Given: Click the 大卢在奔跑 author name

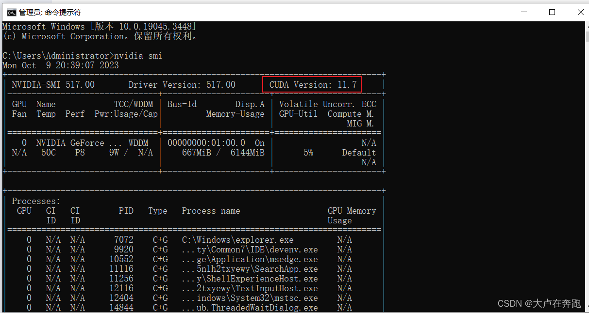Looking at the screenshot, I should point(555,303).
